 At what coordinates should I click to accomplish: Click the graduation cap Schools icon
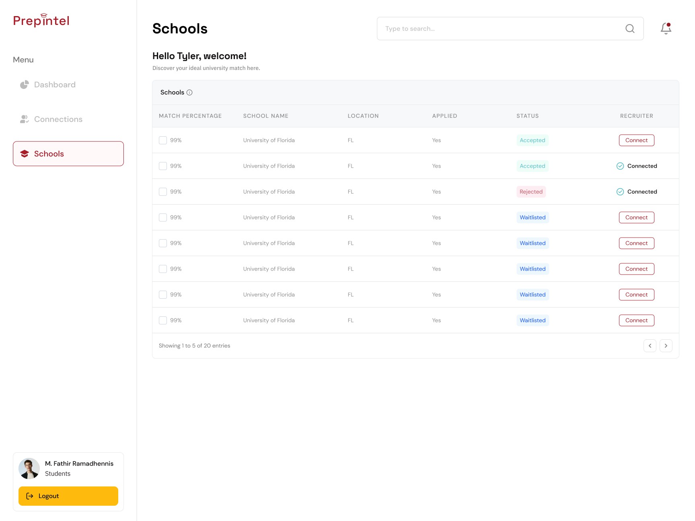pos(25,154)
